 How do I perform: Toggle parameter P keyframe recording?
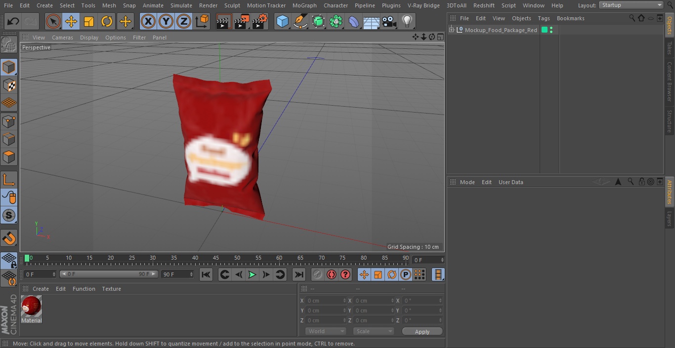point(406,274)
